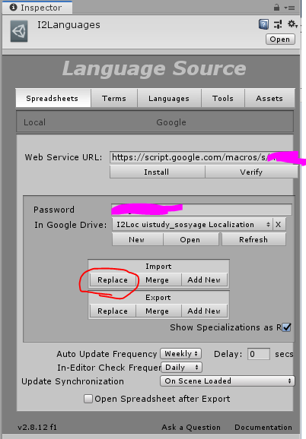Click Import Add New button
Screen dimensions: 306x439
[x=205, y=280]
